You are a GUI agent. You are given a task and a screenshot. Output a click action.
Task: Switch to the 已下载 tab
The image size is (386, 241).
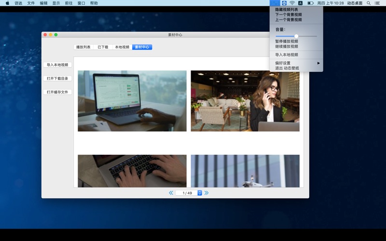pyautogui.click(x=103, y=47)
